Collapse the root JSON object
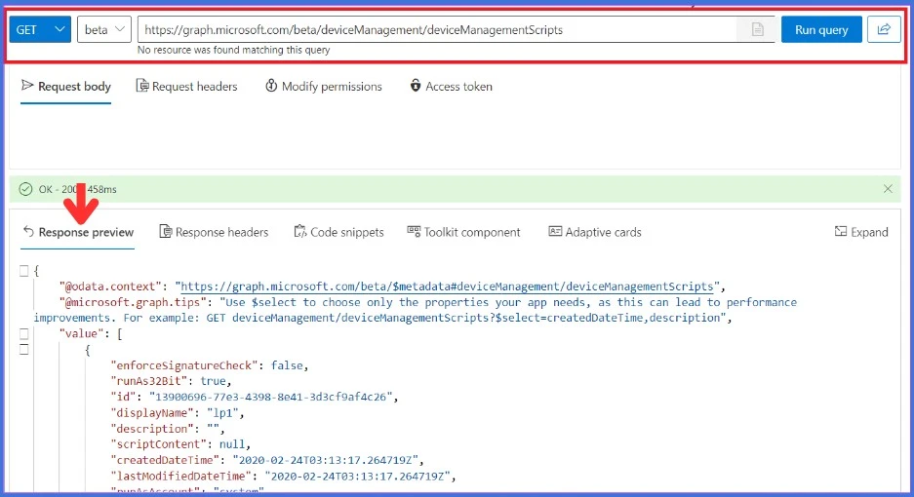 [24, 271]
